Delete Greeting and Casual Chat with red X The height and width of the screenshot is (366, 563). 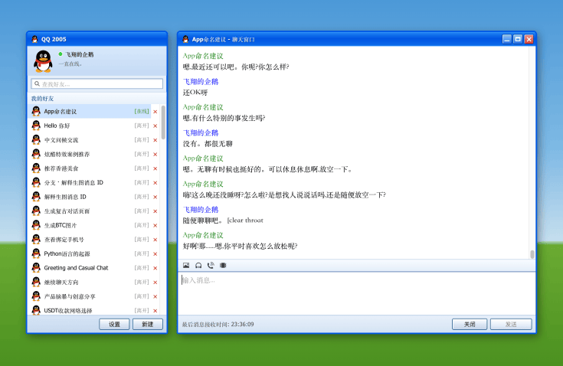click(155, 268)
